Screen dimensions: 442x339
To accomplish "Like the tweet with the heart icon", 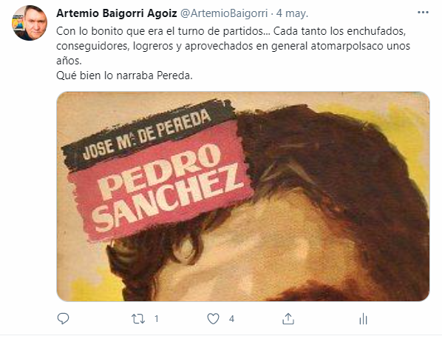I will (x=213, y=319).
